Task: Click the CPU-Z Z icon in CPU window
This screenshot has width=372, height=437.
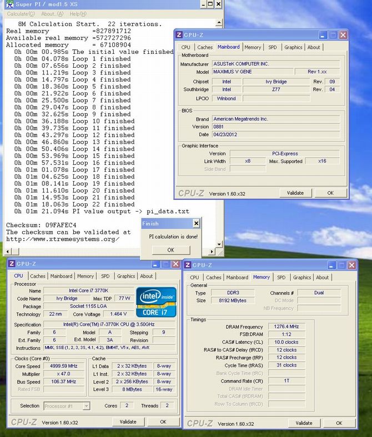Action: coord(12,264)
